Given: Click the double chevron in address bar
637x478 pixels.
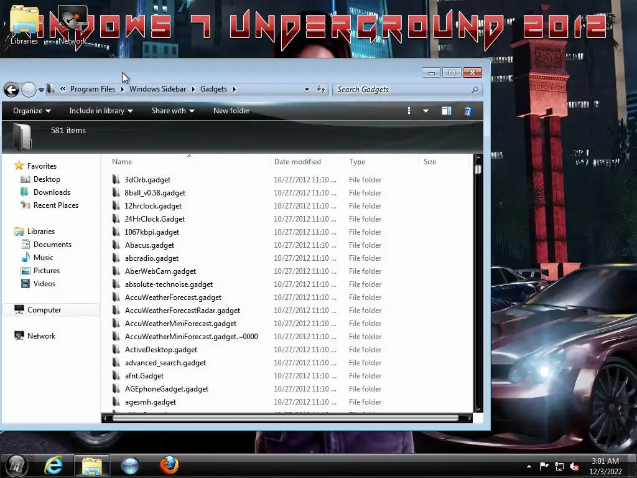Looking at the screenshot, I should point(63,89).
